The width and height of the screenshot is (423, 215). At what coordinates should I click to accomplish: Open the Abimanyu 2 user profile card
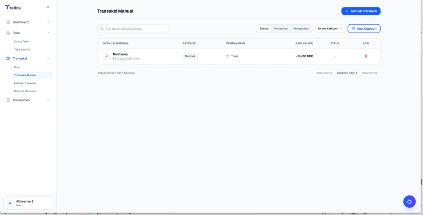tap(28, 203)
